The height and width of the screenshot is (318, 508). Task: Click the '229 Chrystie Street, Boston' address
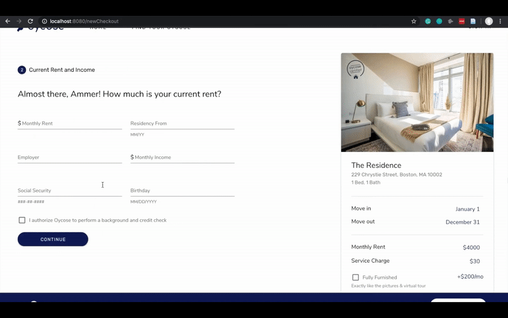click(396, 174)
